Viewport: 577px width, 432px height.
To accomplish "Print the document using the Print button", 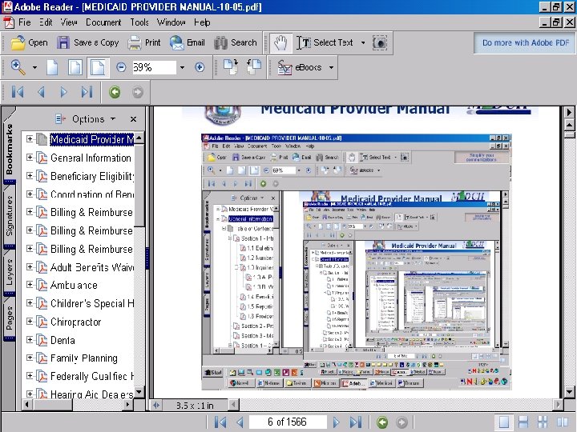I will [x=144, y=43].
